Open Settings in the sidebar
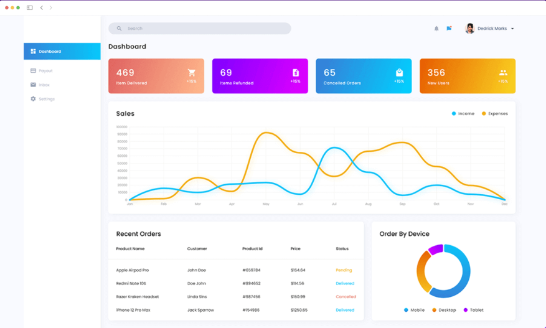 pyautogui.click(x=46, y=99)
